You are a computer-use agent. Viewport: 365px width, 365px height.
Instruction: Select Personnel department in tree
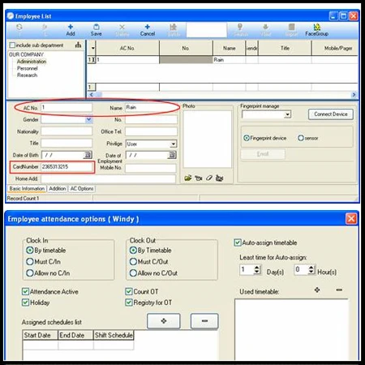click(x=28, y=68)
